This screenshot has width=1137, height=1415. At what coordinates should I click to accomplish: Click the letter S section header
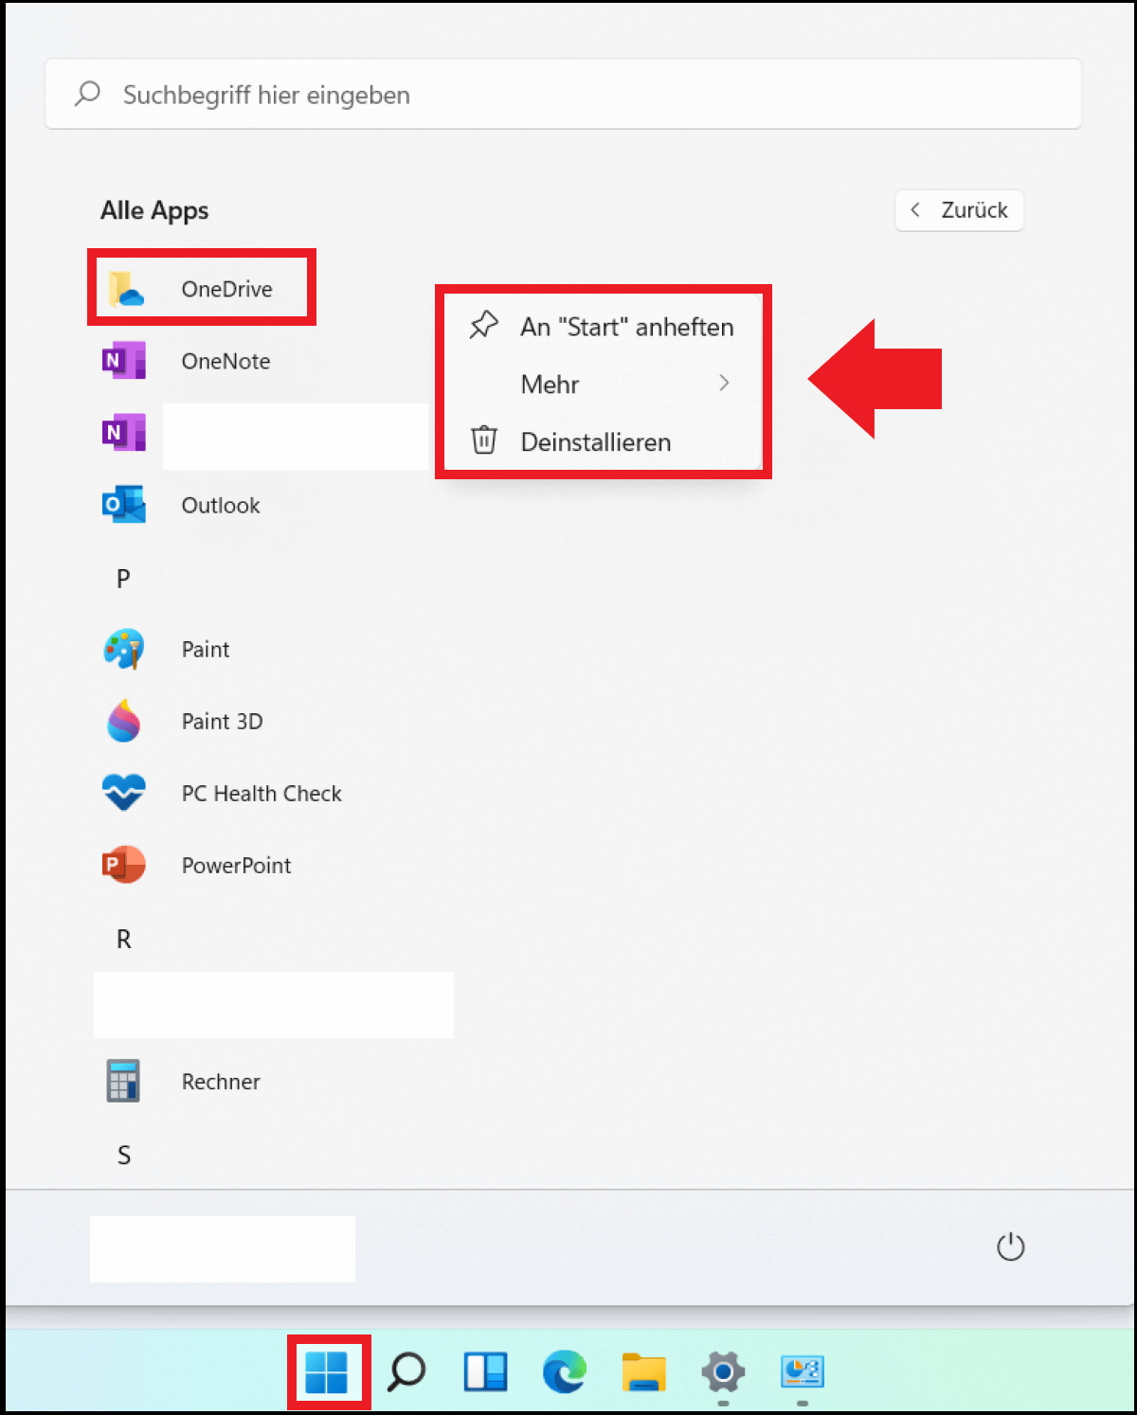click(x=123, y=1155)
